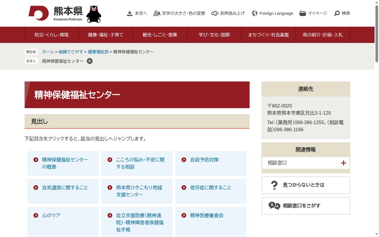Click the 検索 magnifier icon
The image size is (379, 237).
tap(337, 13)
